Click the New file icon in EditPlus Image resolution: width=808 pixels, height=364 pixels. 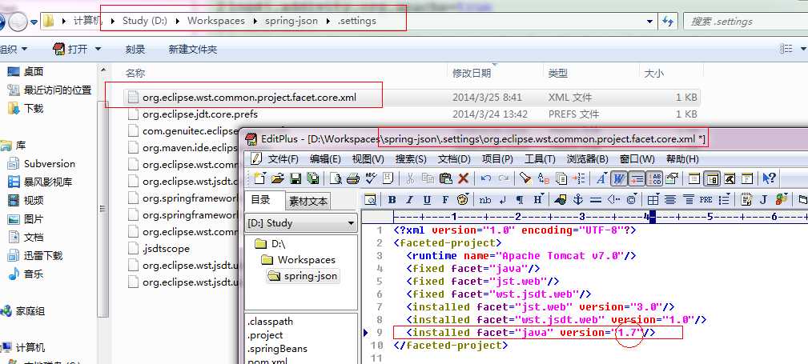(259, 178)
